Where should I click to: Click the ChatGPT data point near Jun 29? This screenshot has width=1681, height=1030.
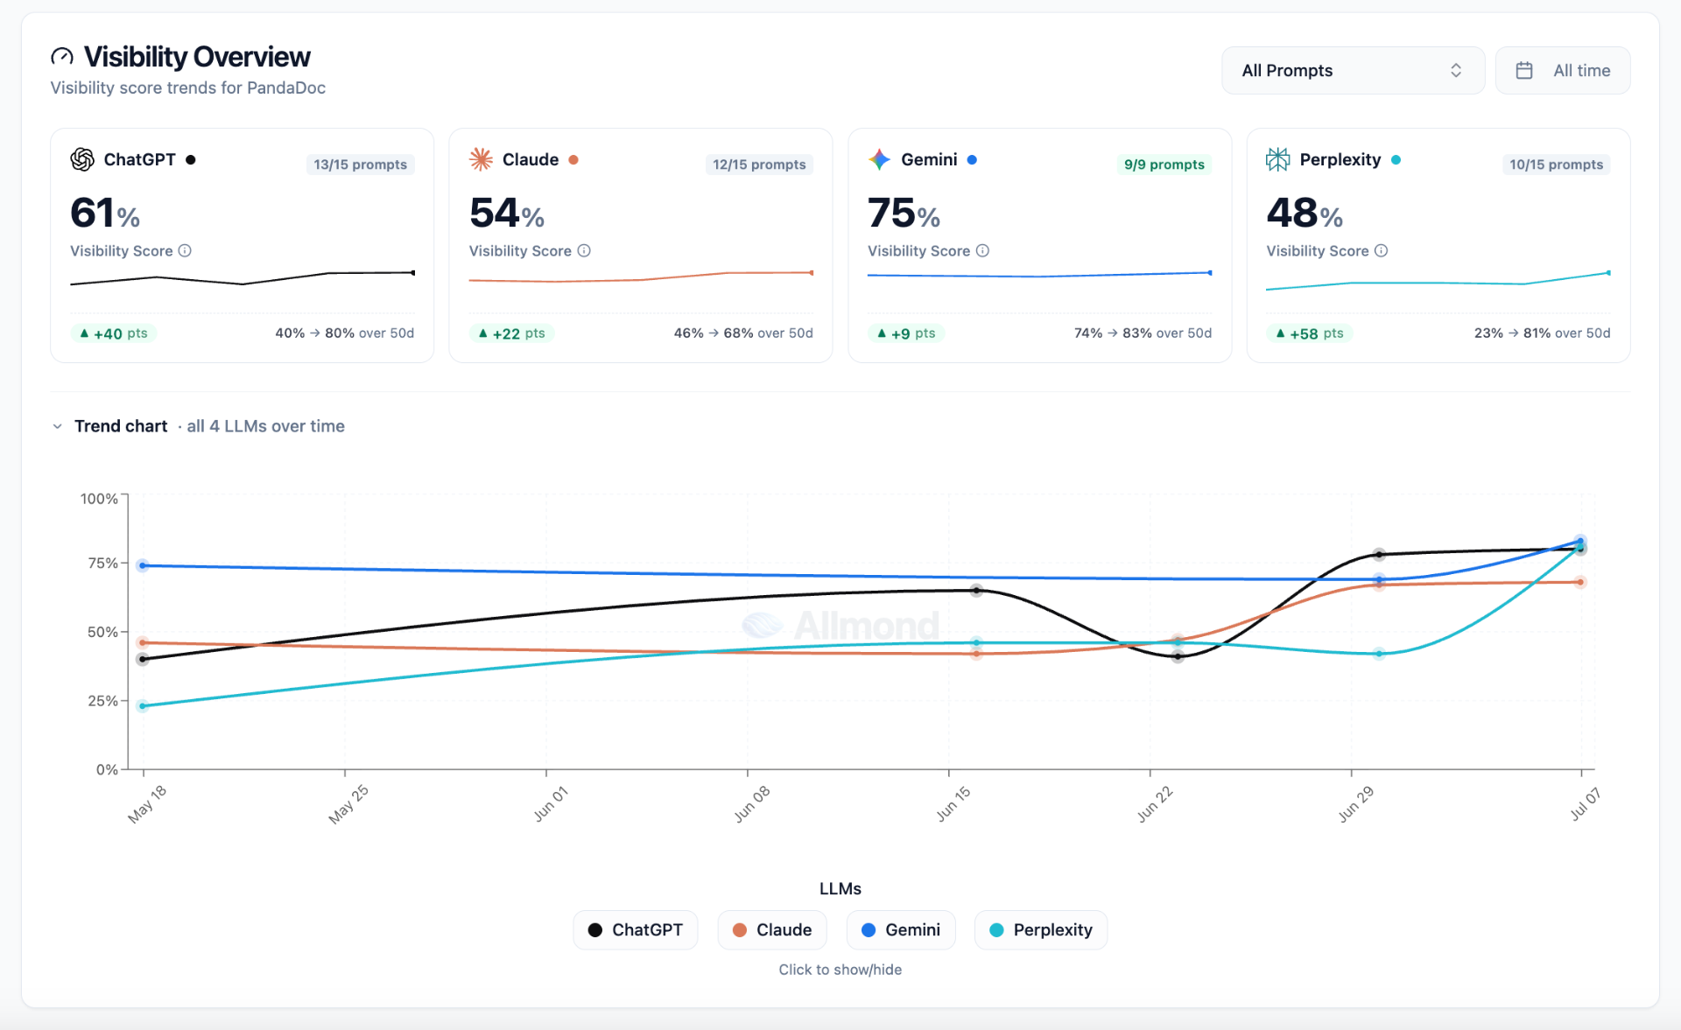1379,555
